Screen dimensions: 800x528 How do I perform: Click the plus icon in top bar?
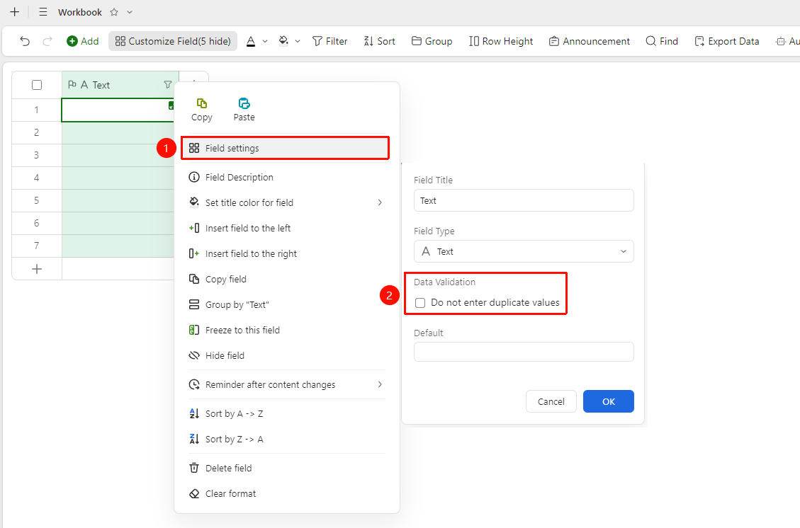15,12
